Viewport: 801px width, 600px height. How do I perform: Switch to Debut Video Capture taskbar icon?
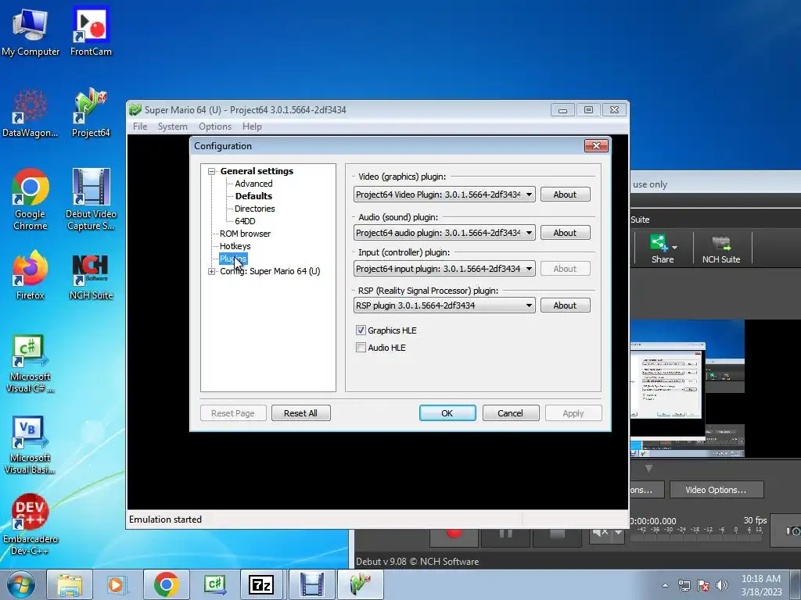pyautogui.click(x=311, y=584)
